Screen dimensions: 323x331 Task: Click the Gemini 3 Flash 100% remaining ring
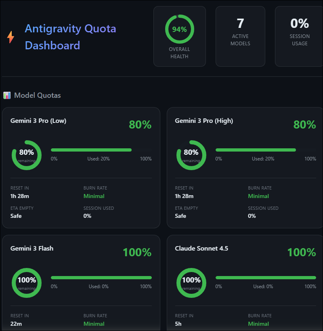pos(27,283)
